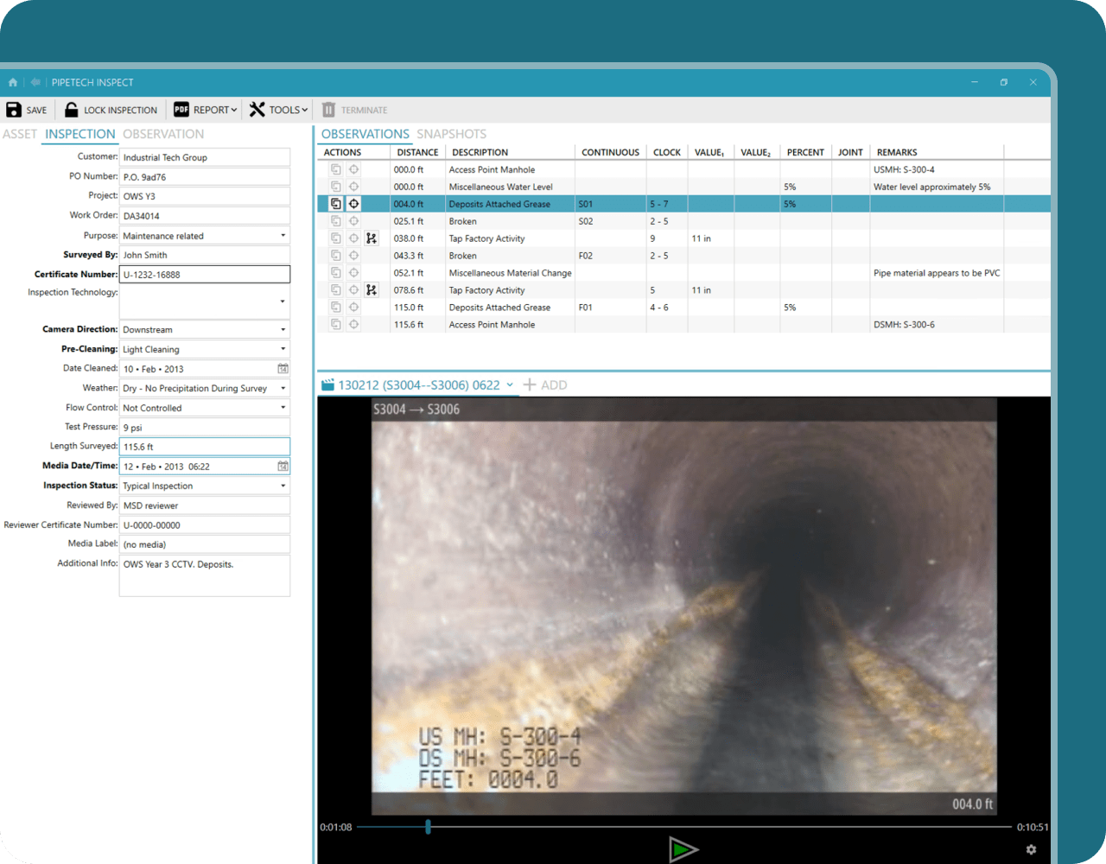
Task: Click the Surveyed By input field
Action: click(204, 255)
